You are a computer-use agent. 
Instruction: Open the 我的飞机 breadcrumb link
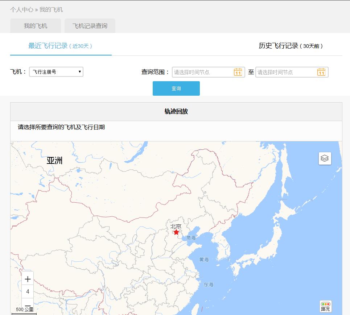pos(51,9)
